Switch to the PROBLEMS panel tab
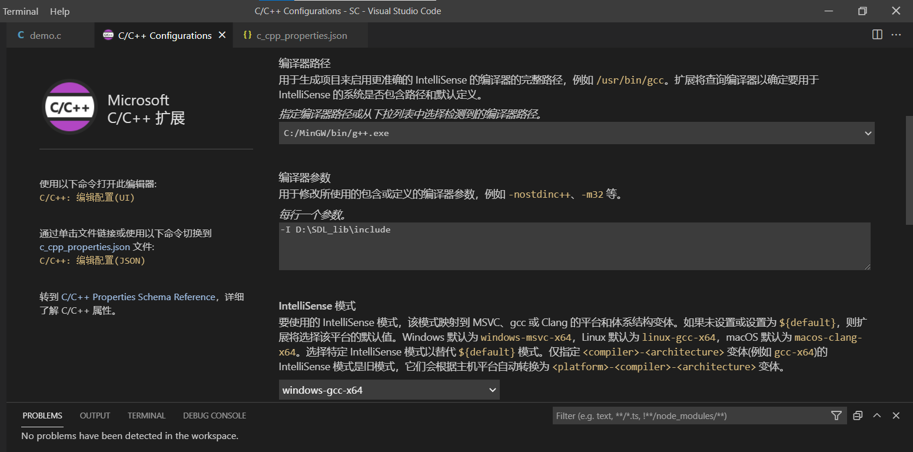The image size is (913, 452). coord(42,416)
